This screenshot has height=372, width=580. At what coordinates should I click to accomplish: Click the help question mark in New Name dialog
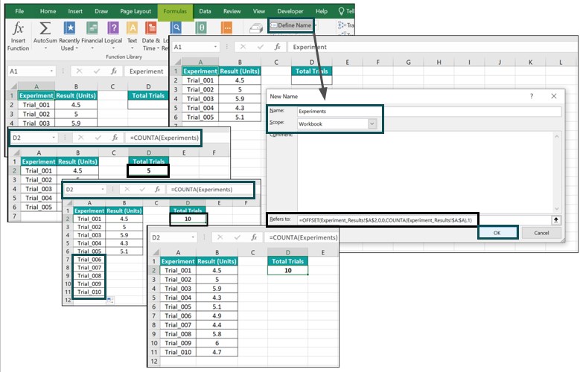pos(532,96)
